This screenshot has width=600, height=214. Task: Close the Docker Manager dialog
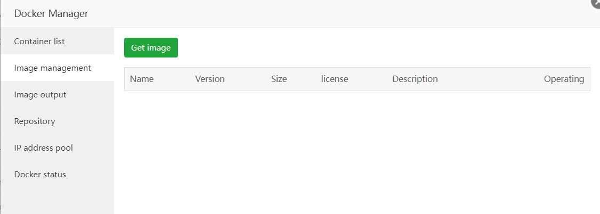click(x=596, y=3)
